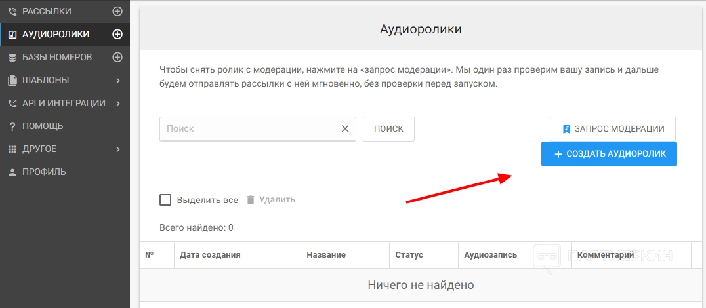Viewport: 706px width, 308px height.
Task: Click the plus icon next to Базы номеров
Action: [117, 57]
